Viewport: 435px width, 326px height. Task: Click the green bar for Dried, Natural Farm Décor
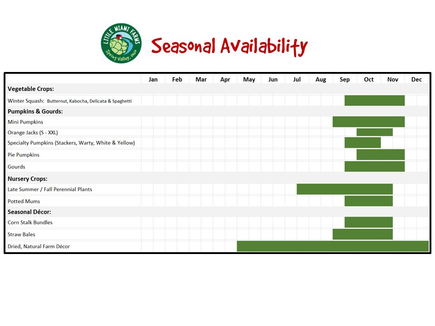pyautogui.click(x=332, y=246)
